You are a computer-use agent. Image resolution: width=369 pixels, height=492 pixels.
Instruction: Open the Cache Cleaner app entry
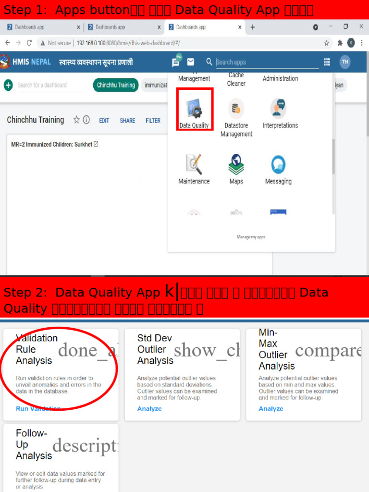pos(236,79)
